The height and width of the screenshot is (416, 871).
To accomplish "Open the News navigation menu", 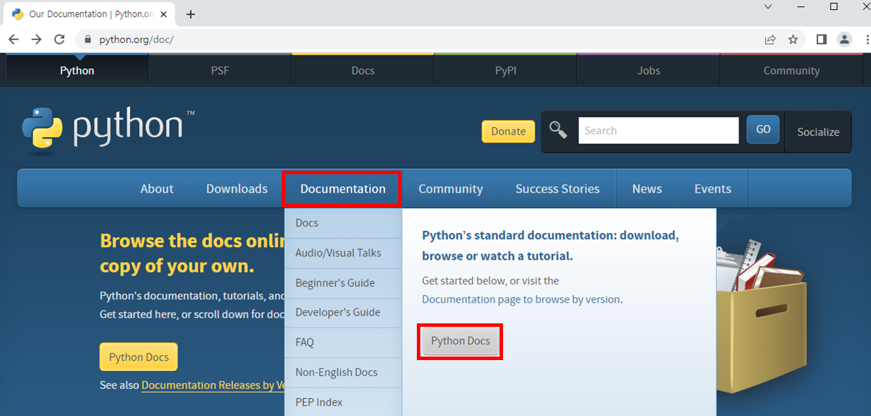I will click(647, 189).
